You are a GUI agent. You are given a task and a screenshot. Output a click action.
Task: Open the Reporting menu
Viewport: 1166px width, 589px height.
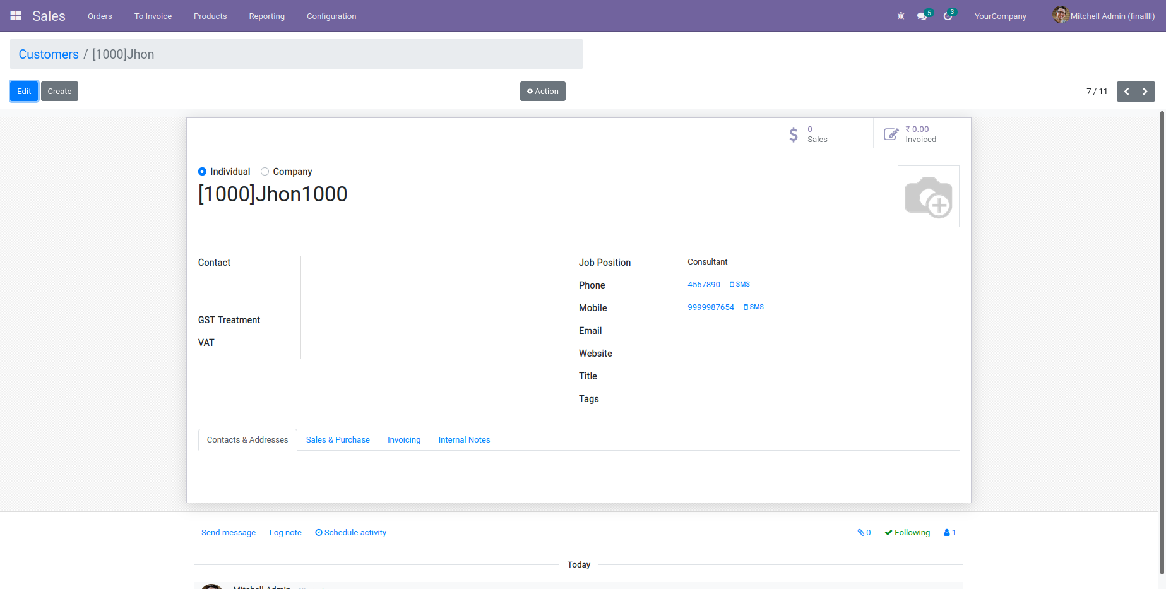point(267,16)
